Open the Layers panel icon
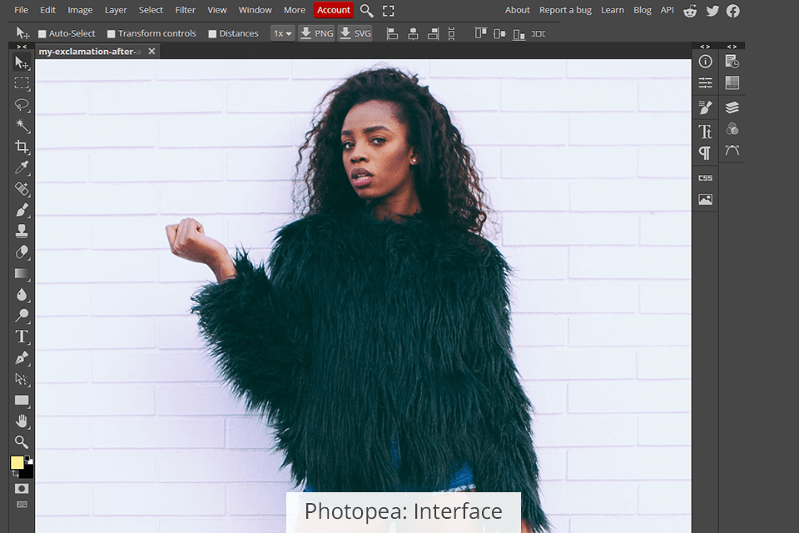Image resolution: width=799 pixels, height=533 pixels. pos(732,107)
